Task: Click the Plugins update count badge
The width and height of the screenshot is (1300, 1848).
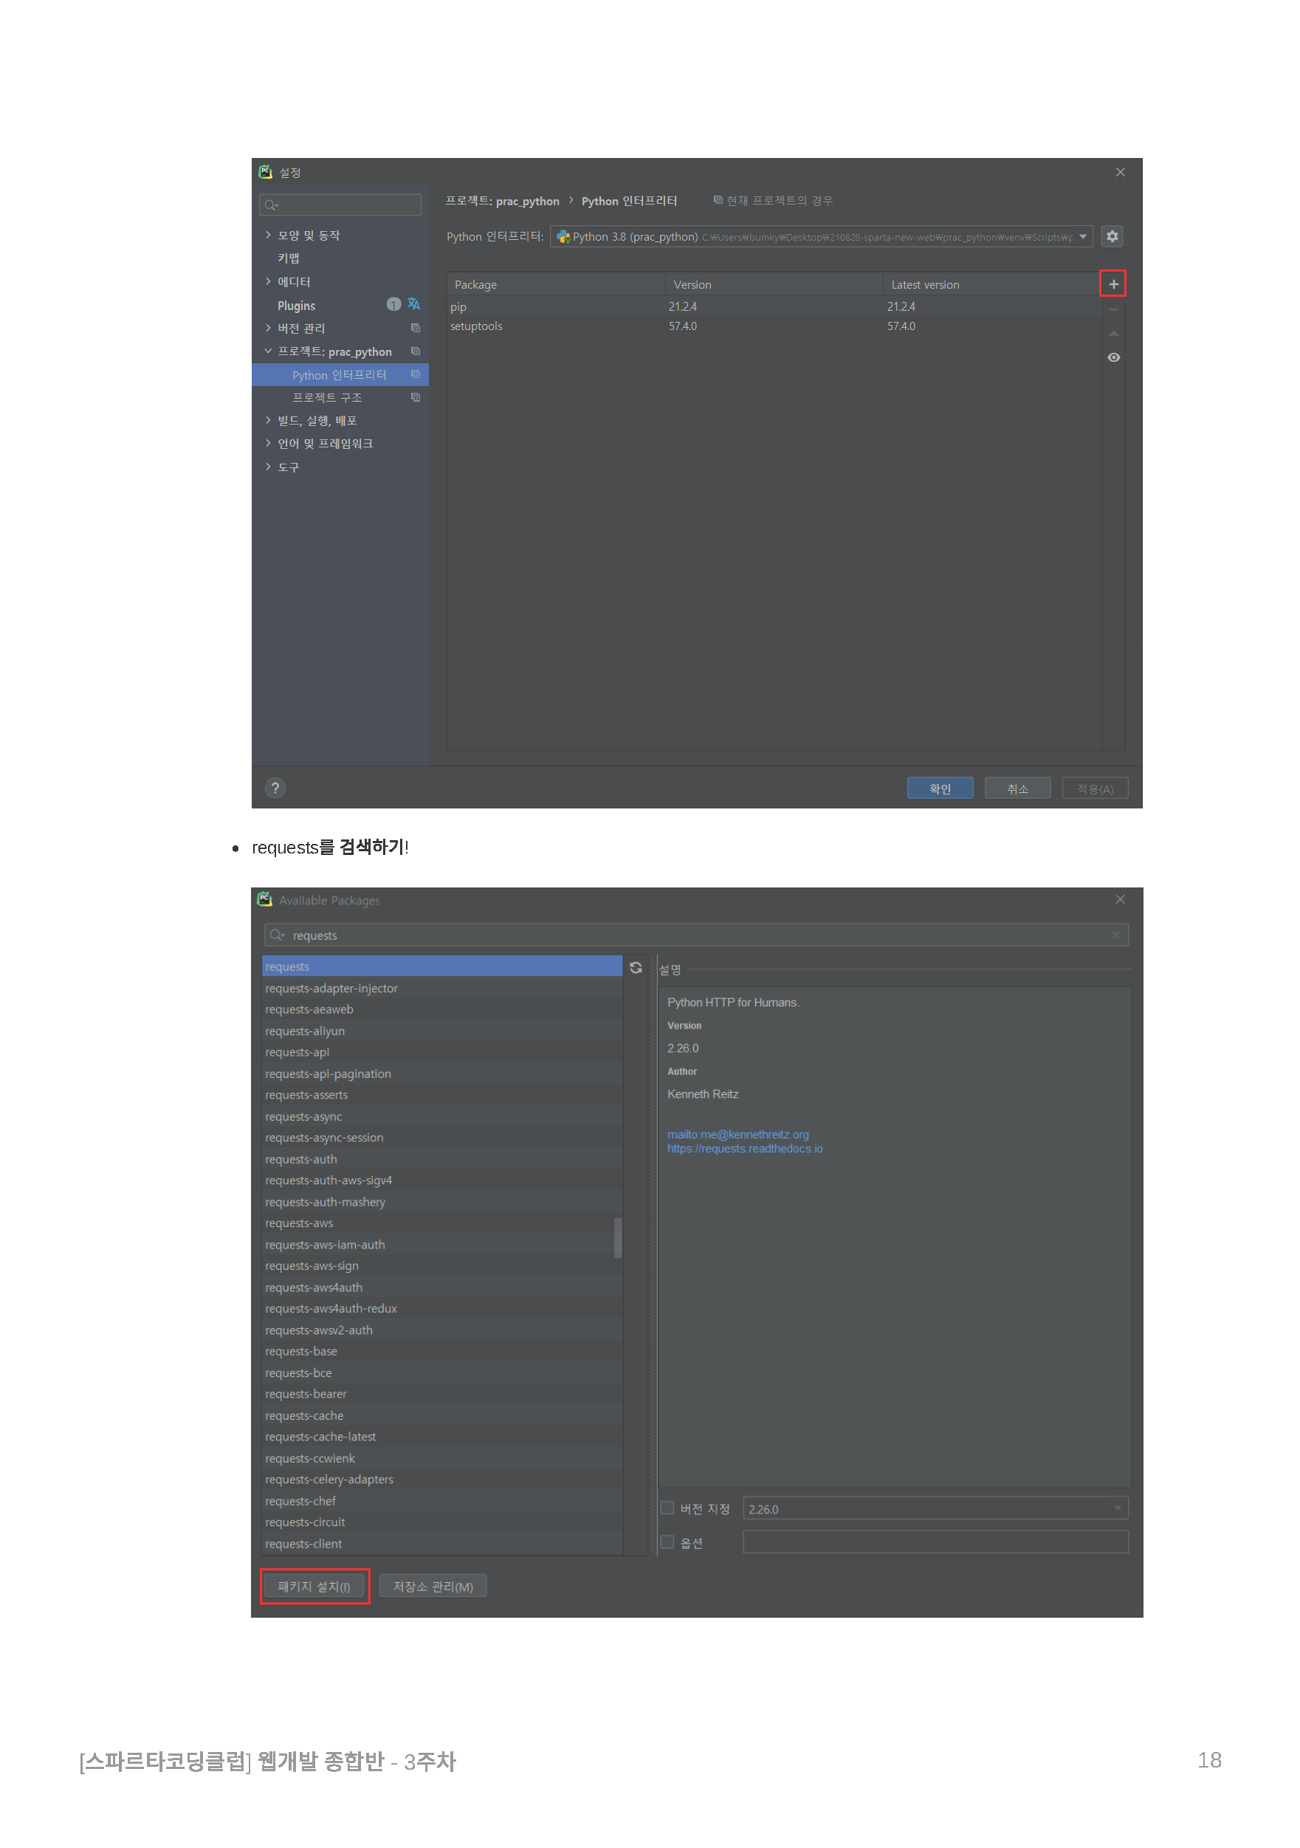Action: pos(393,304)
